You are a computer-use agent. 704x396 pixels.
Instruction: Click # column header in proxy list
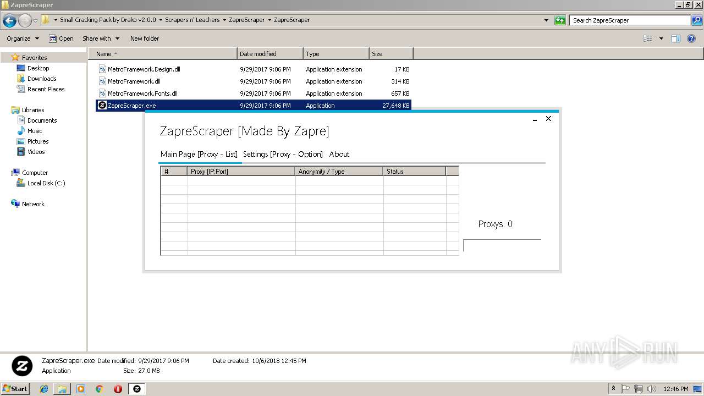(x=174, y=172)
